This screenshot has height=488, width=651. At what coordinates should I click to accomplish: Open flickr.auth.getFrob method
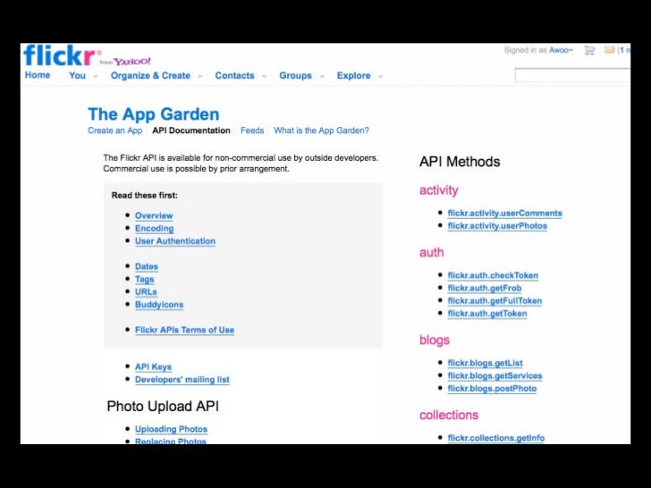point(485,289)
